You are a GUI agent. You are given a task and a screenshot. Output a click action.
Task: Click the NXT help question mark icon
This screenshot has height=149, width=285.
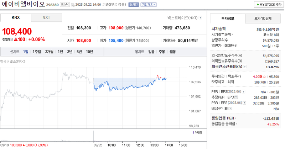[x=200, y=18]
